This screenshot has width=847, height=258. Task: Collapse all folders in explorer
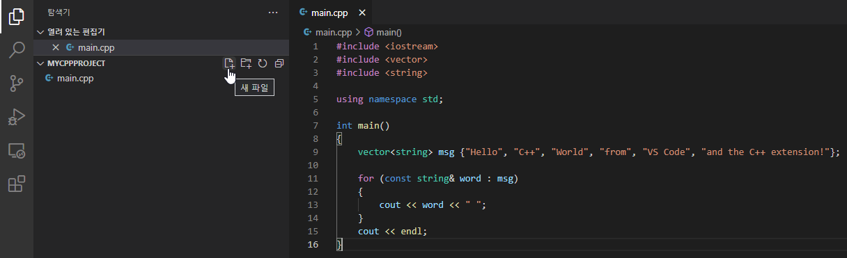point(279,63)
